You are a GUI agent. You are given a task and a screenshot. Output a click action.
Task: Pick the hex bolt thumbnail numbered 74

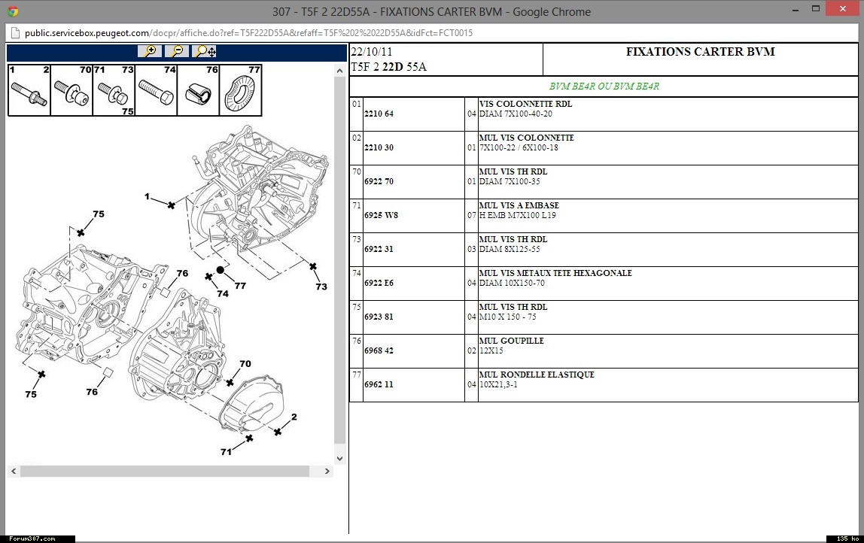click(x=156, y=91)
